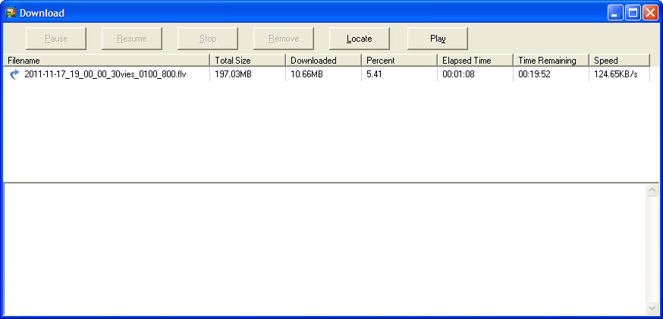Click the Play button

tap(438, 39)
